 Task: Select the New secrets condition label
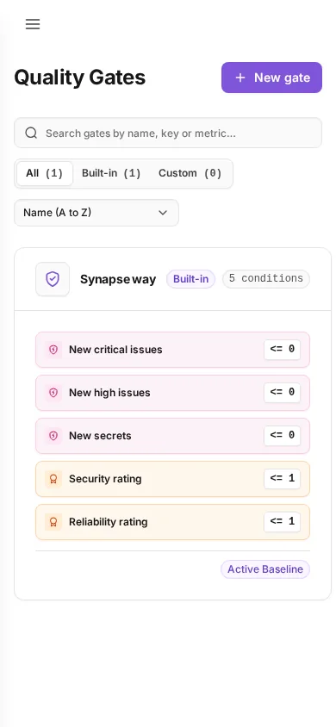(x=100, y=436)
